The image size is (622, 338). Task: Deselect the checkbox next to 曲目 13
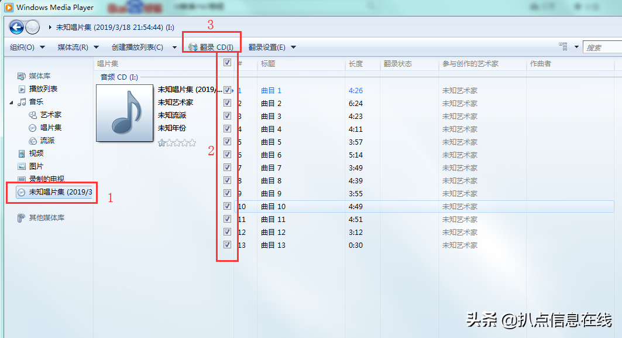tap(226, 245)
